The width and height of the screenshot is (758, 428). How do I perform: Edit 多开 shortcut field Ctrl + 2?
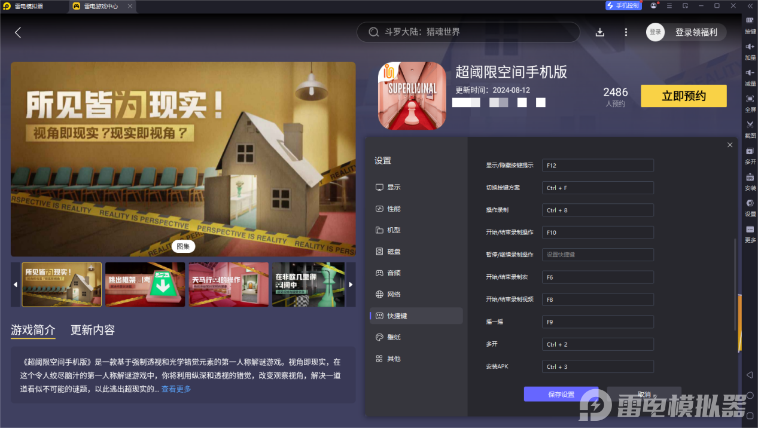pos(598,344)
